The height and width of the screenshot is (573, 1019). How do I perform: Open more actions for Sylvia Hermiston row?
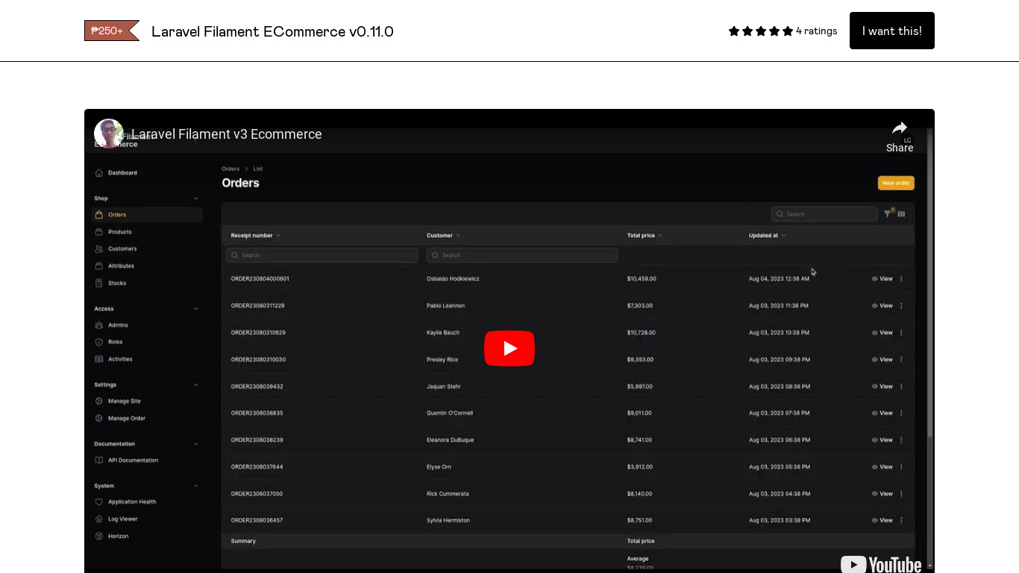(x=901, y=521)
